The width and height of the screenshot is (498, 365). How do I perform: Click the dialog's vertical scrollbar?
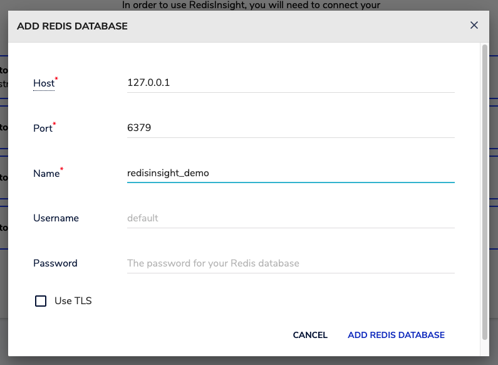(x=484, y=188)
